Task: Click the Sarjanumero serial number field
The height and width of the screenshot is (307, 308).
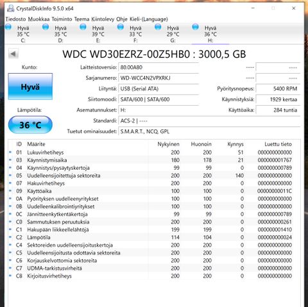Action: (x=158, y=78)
